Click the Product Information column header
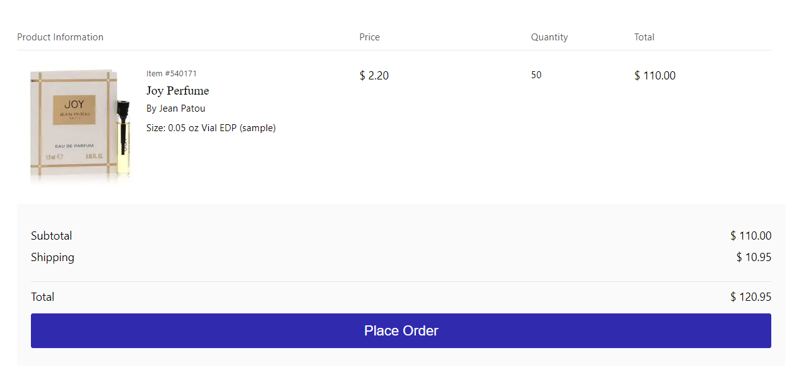This screenshot has height=367, width=794. pyautogui.click(x=60, y=37)
